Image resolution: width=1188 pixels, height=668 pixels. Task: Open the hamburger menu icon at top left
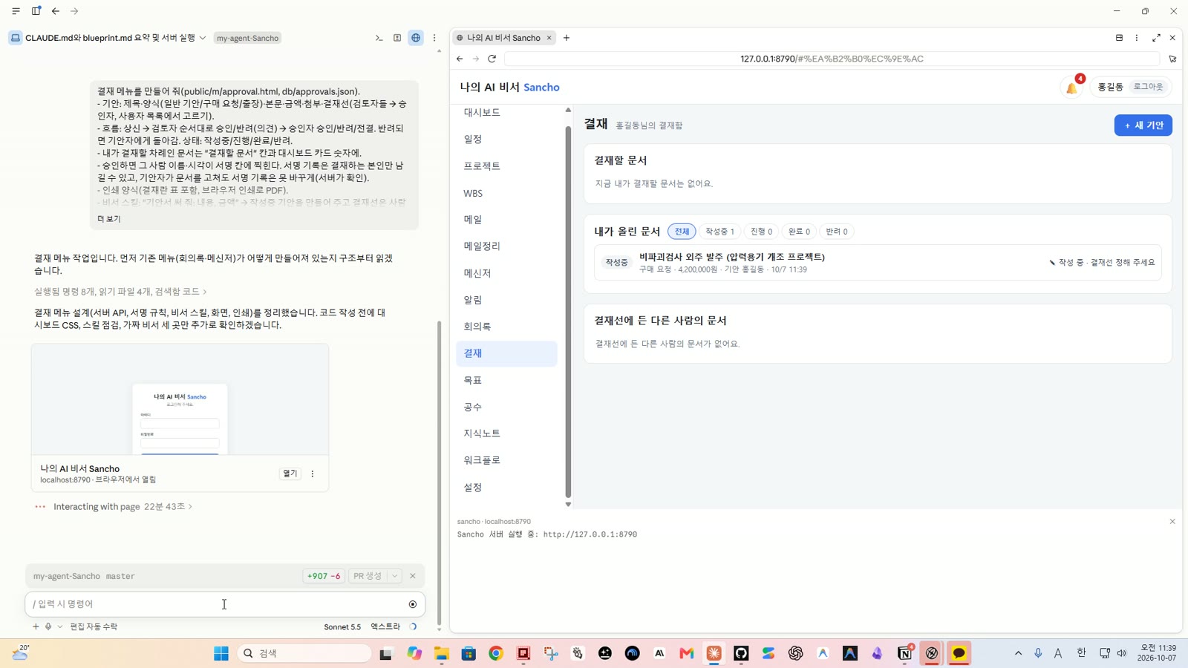click(x=16, y=11)
